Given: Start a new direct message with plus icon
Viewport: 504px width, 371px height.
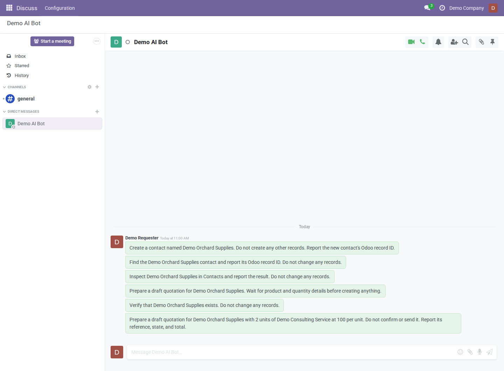Looking at the screenshot, I should tap(97, 112).
